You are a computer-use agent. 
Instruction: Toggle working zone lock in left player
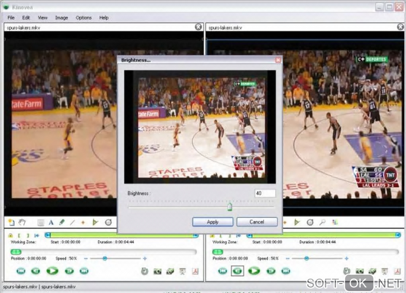tap(10, 235)
